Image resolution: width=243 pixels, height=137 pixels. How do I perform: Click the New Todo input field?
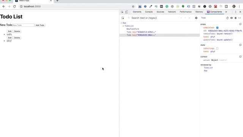click(x=23, y=25)
